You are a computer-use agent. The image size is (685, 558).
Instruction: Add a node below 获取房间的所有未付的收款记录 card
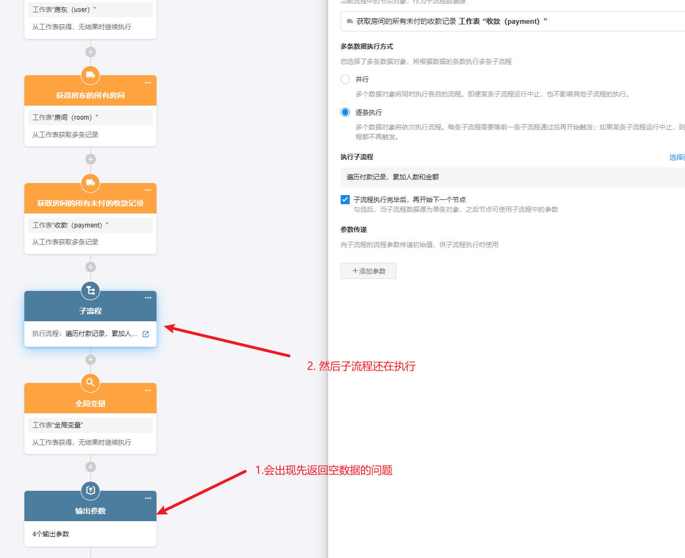pos(90,267)
